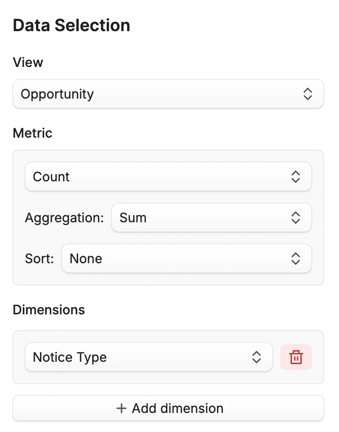Click the up-down arrows beside Sum

(295, 218)
